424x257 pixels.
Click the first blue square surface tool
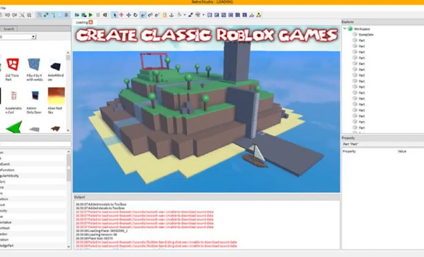(x=210, y=15)
